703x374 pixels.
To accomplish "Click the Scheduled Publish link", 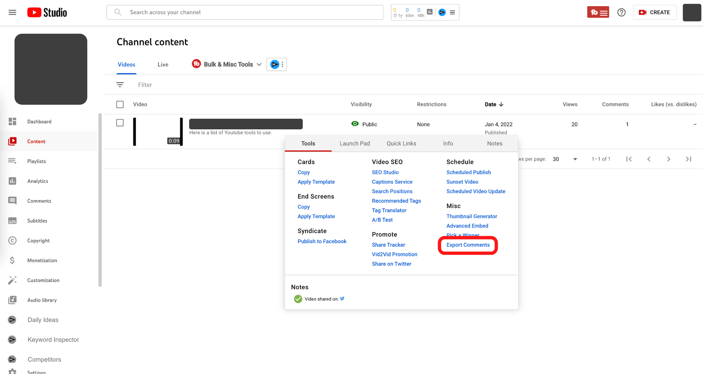I will pyautogui.click(x=469, y=172).
